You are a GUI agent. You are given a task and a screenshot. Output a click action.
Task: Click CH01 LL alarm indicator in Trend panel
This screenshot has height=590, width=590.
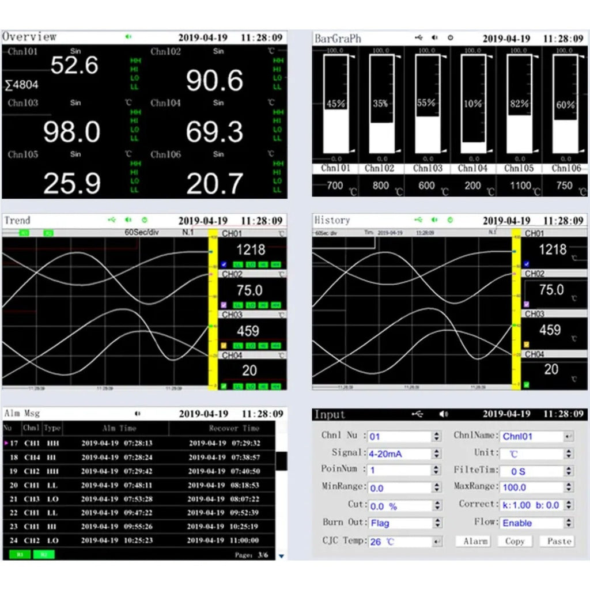pos(238,264)
